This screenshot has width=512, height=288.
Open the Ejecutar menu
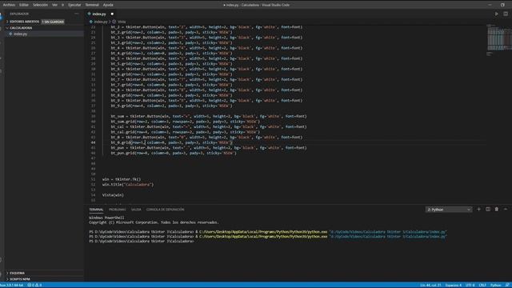tap(74, 5)
